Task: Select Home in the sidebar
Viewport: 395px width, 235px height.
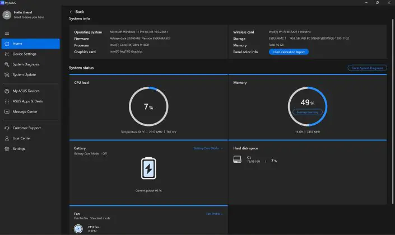Action: [x=30, y=44]
